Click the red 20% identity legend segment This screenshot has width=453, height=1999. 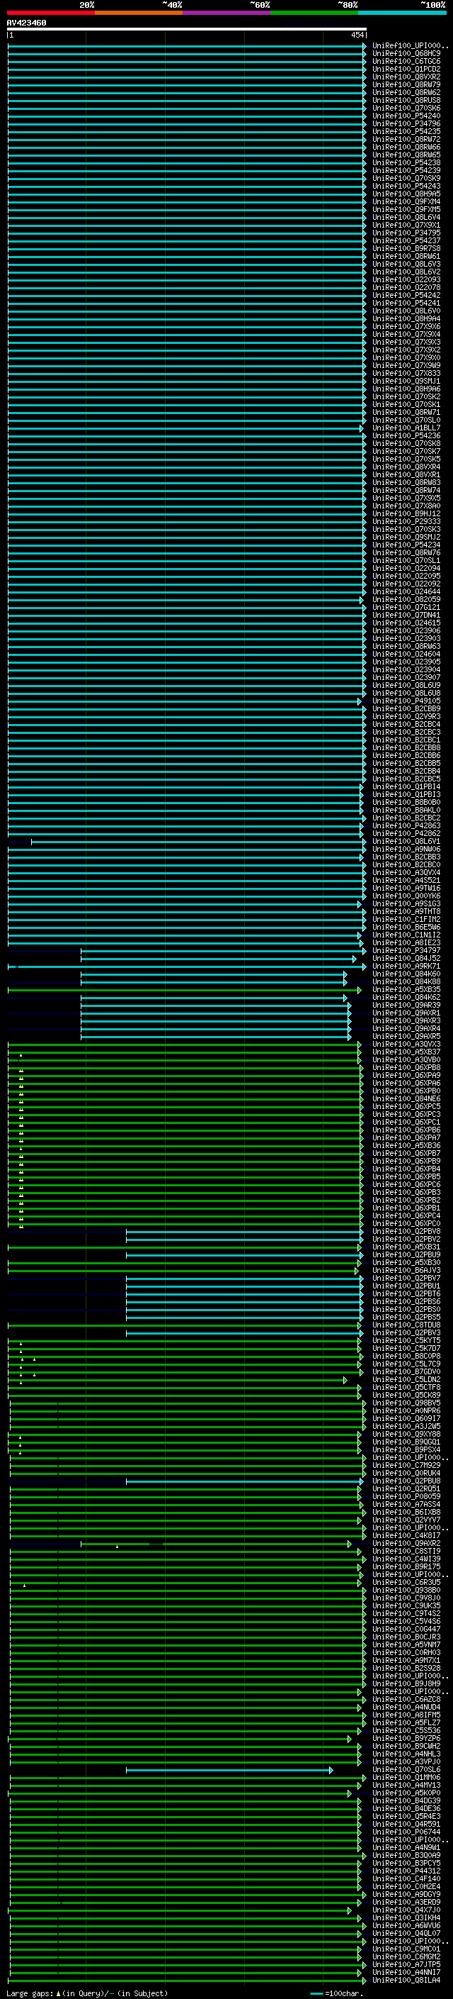click(50, 13)
